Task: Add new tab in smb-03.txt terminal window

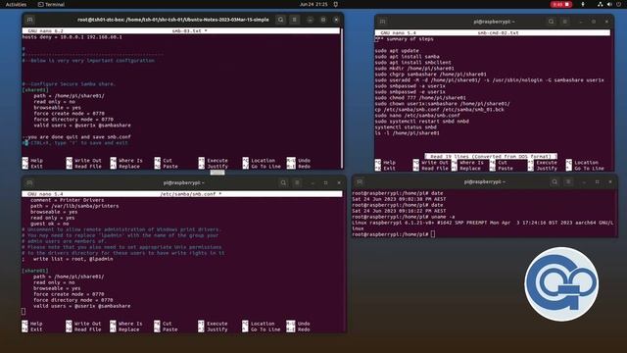Action: tap(30, 20)
